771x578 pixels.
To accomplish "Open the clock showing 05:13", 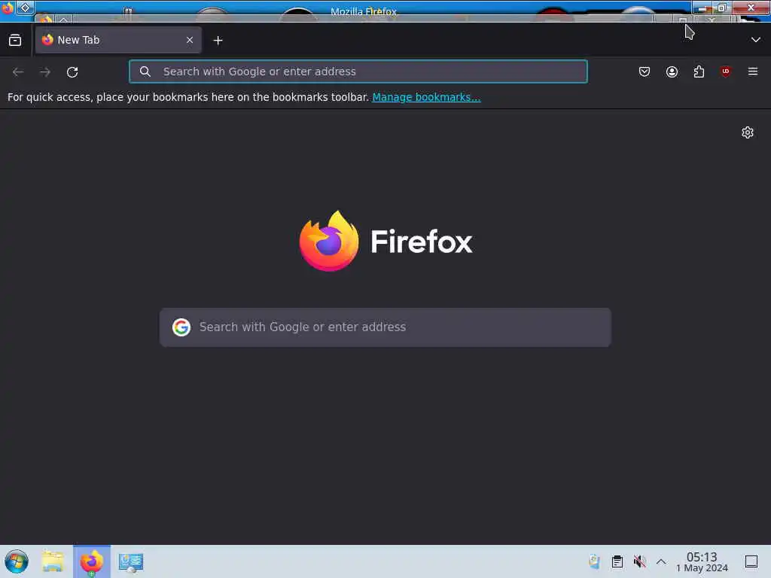I will tap(702, 561).
